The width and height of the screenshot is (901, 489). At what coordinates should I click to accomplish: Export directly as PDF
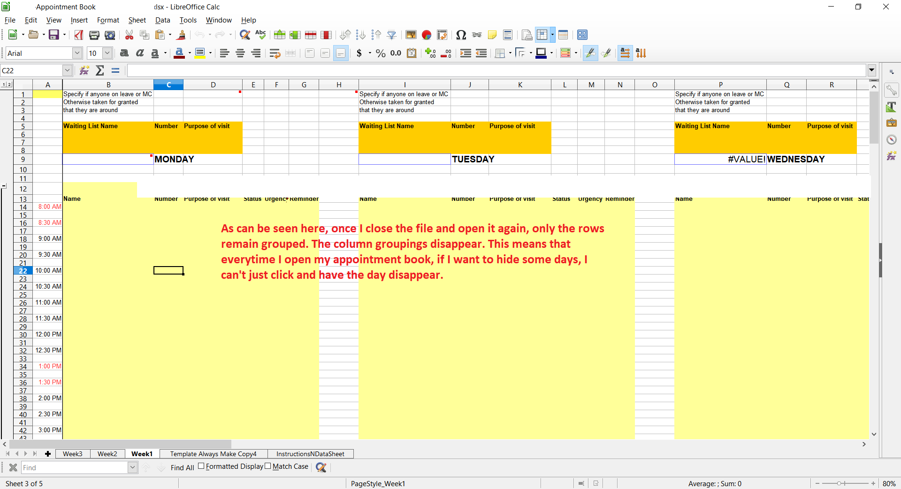point(79,35)
